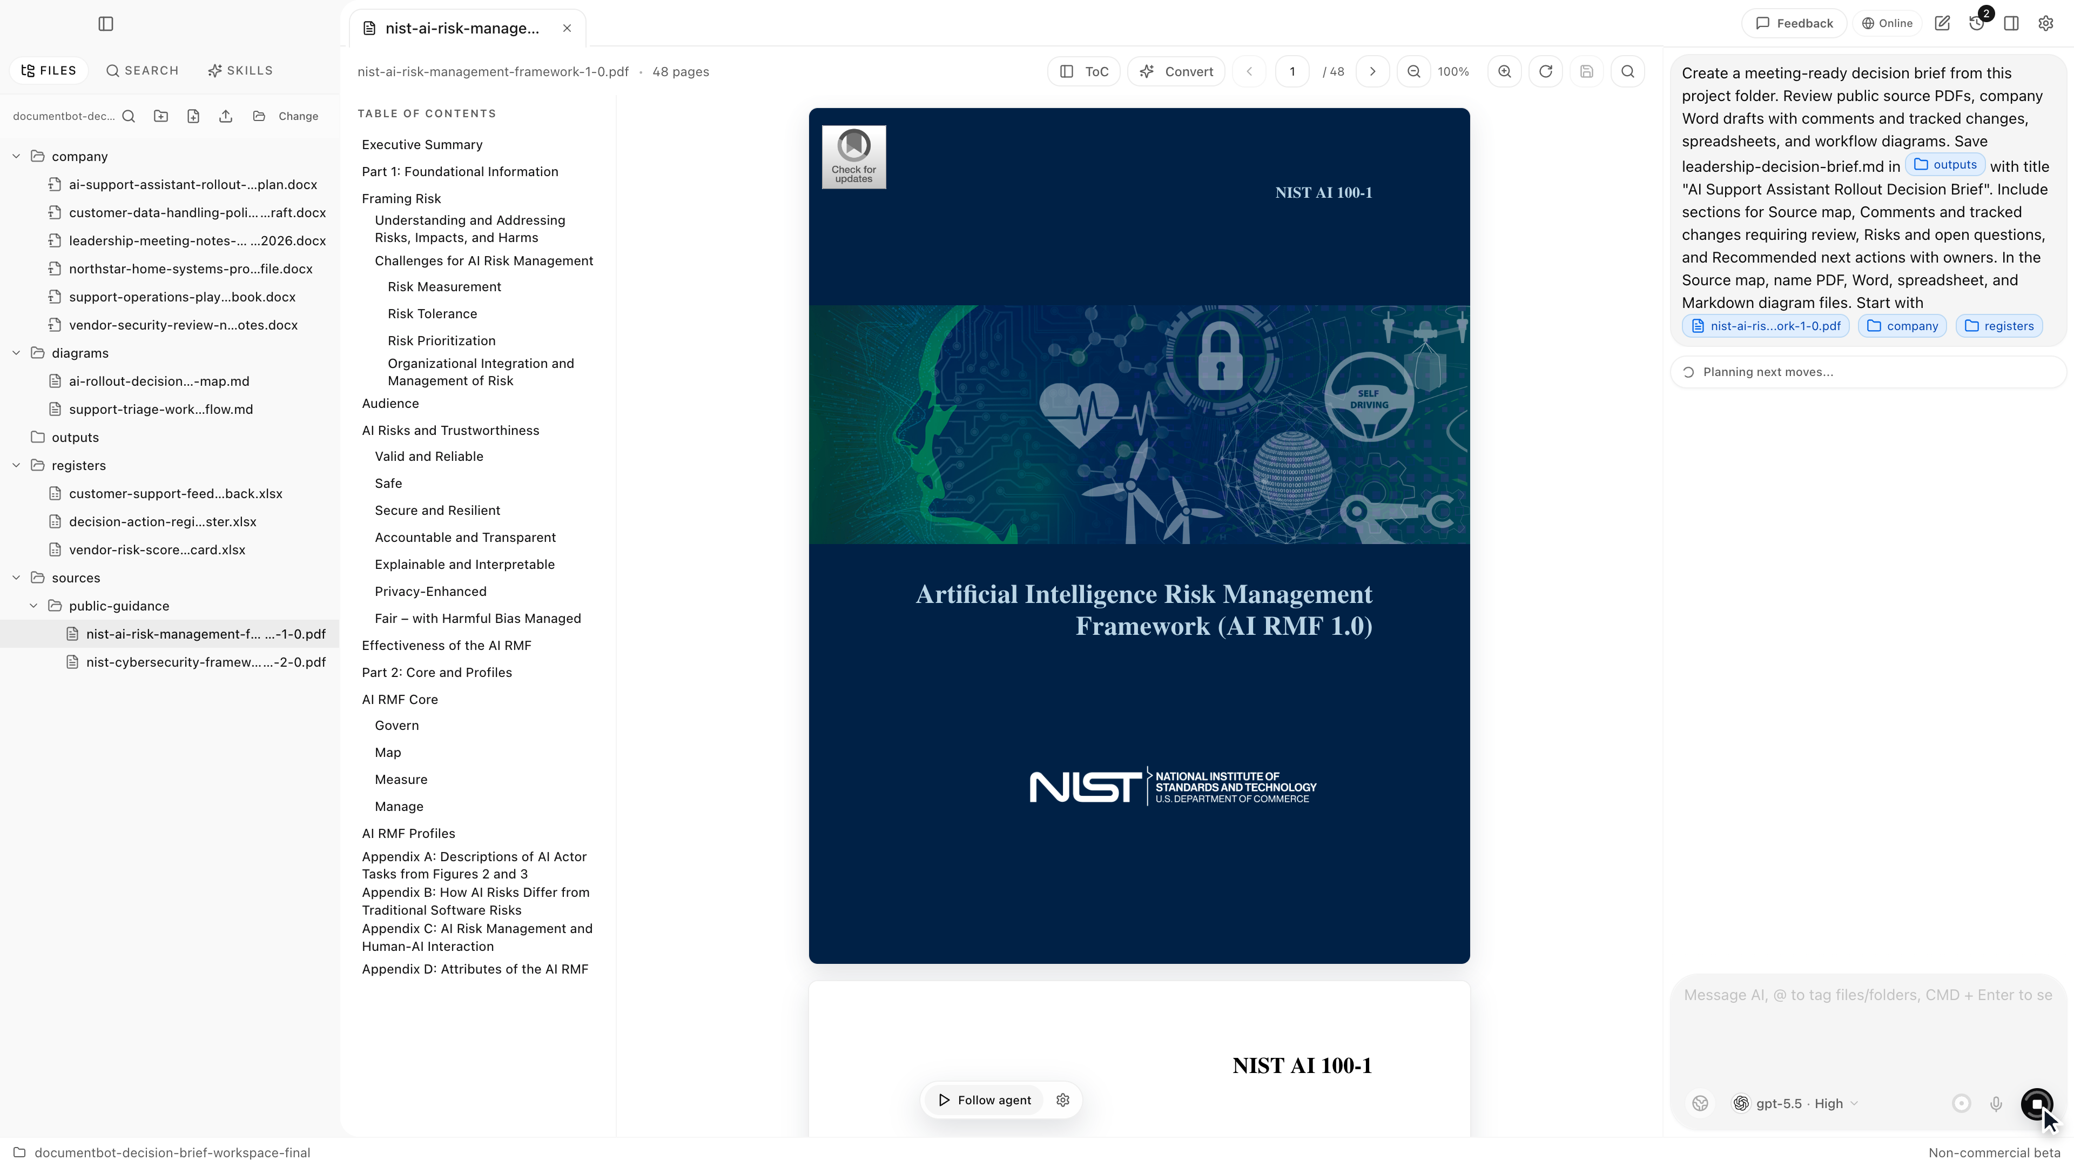Open decision-action-regi ster.xlsx
The width and height of the screenshot is (2074, 1167).
click(x=169, y=522)
